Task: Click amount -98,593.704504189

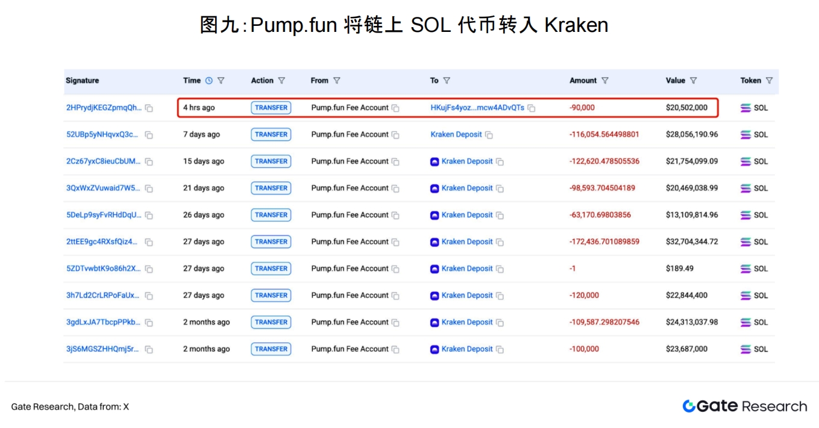Action: pos(602,188)
